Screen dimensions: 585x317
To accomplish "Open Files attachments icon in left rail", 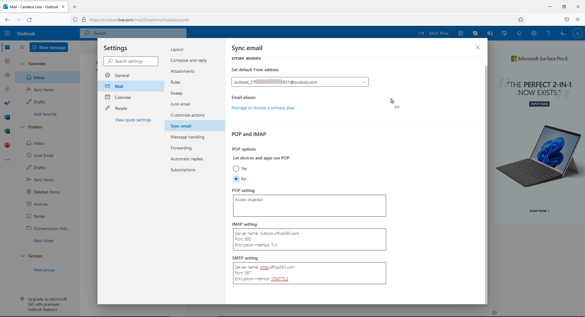I will click(7, 89).
